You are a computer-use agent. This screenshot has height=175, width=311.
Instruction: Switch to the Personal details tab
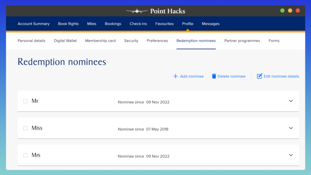click(32, 41)
